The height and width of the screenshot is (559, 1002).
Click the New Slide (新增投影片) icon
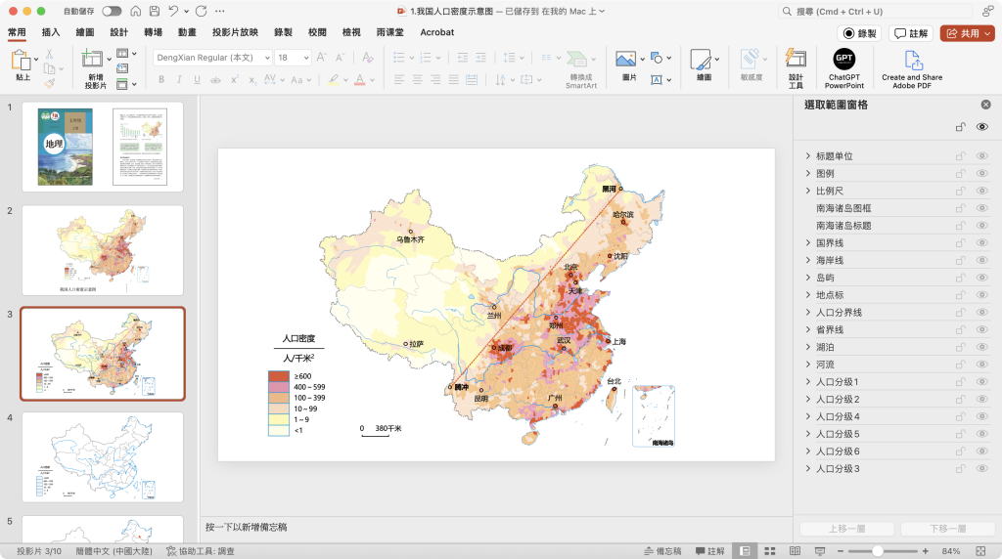click(95, 60)
